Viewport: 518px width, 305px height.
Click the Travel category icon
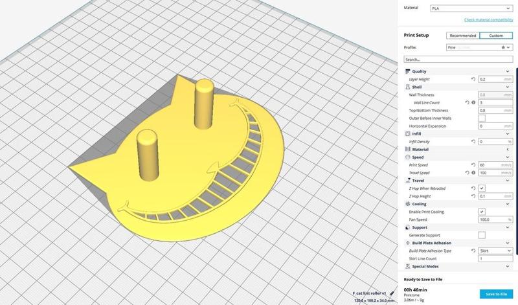[408, 181]
